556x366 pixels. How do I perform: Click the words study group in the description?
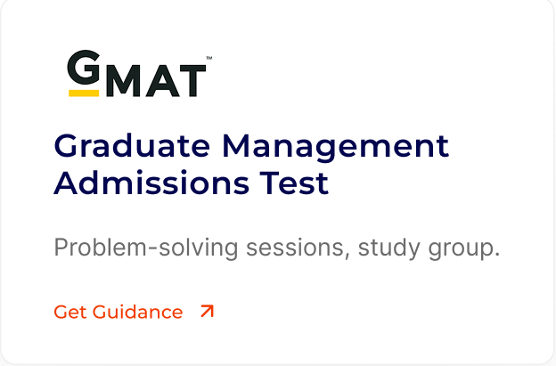(429, 248)
